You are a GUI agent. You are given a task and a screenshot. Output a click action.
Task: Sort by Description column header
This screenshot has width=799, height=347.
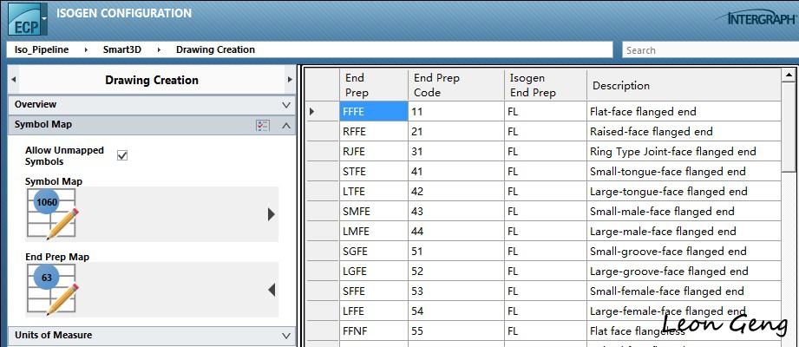pyautogui.click(x=684, y=85)
